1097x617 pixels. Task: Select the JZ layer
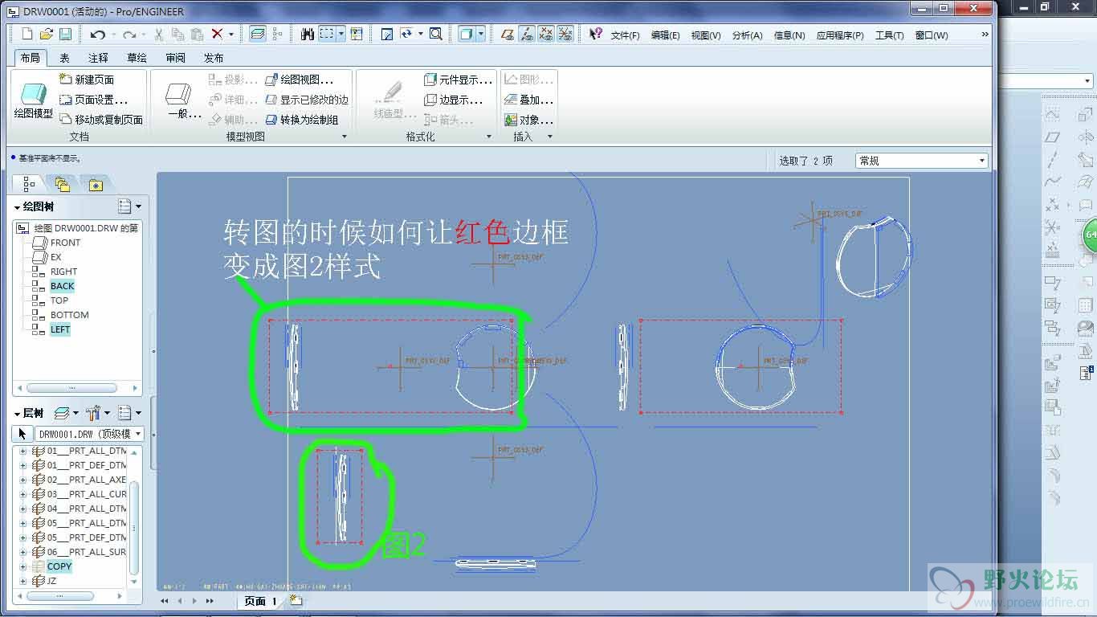(51, 581)
